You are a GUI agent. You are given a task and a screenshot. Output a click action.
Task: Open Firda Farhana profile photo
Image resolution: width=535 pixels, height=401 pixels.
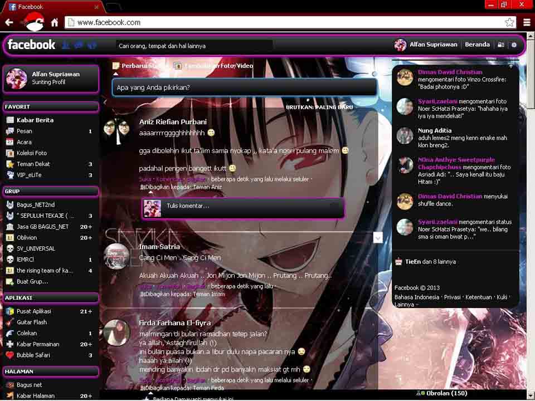tap(116, 332)
